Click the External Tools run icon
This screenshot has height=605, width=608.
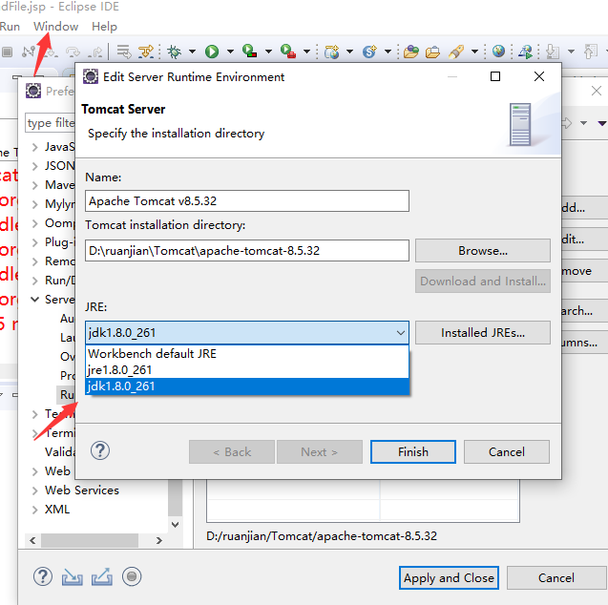[x=288, y=52]
